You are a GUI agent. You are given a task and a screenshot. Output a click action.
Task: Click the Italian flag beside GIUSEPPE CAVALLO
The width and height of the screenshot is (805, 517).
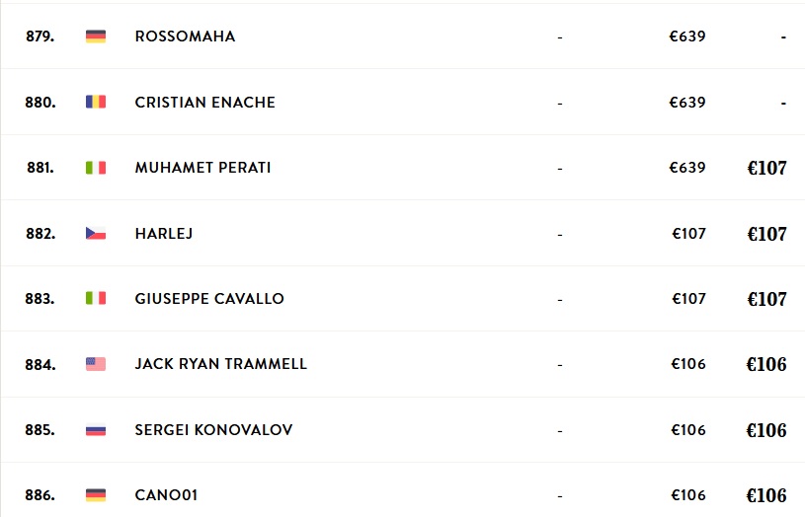(x=96, y=299)
